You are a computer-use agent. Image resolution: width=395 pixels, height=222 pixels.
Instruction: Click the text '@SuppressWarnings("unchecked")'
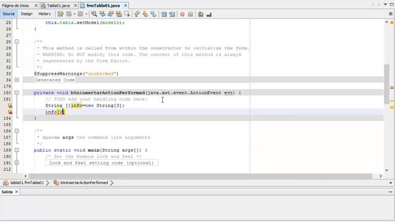(77, 74)
